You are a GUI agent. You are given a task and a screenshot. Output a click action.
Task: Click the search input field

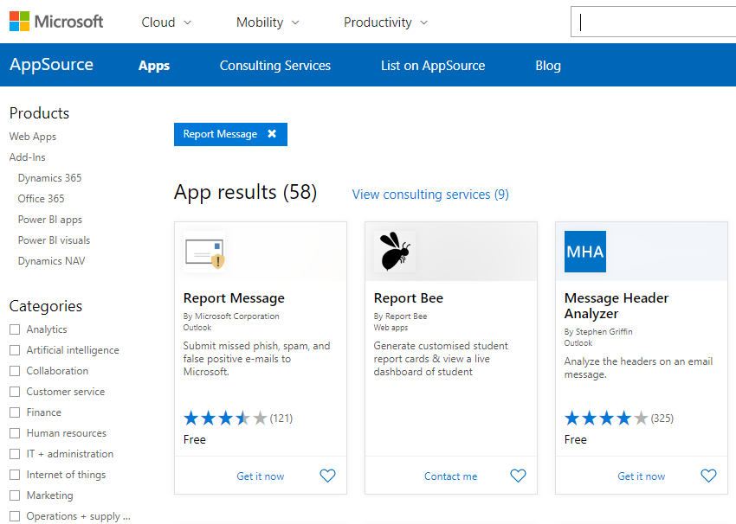click(654, 22)
